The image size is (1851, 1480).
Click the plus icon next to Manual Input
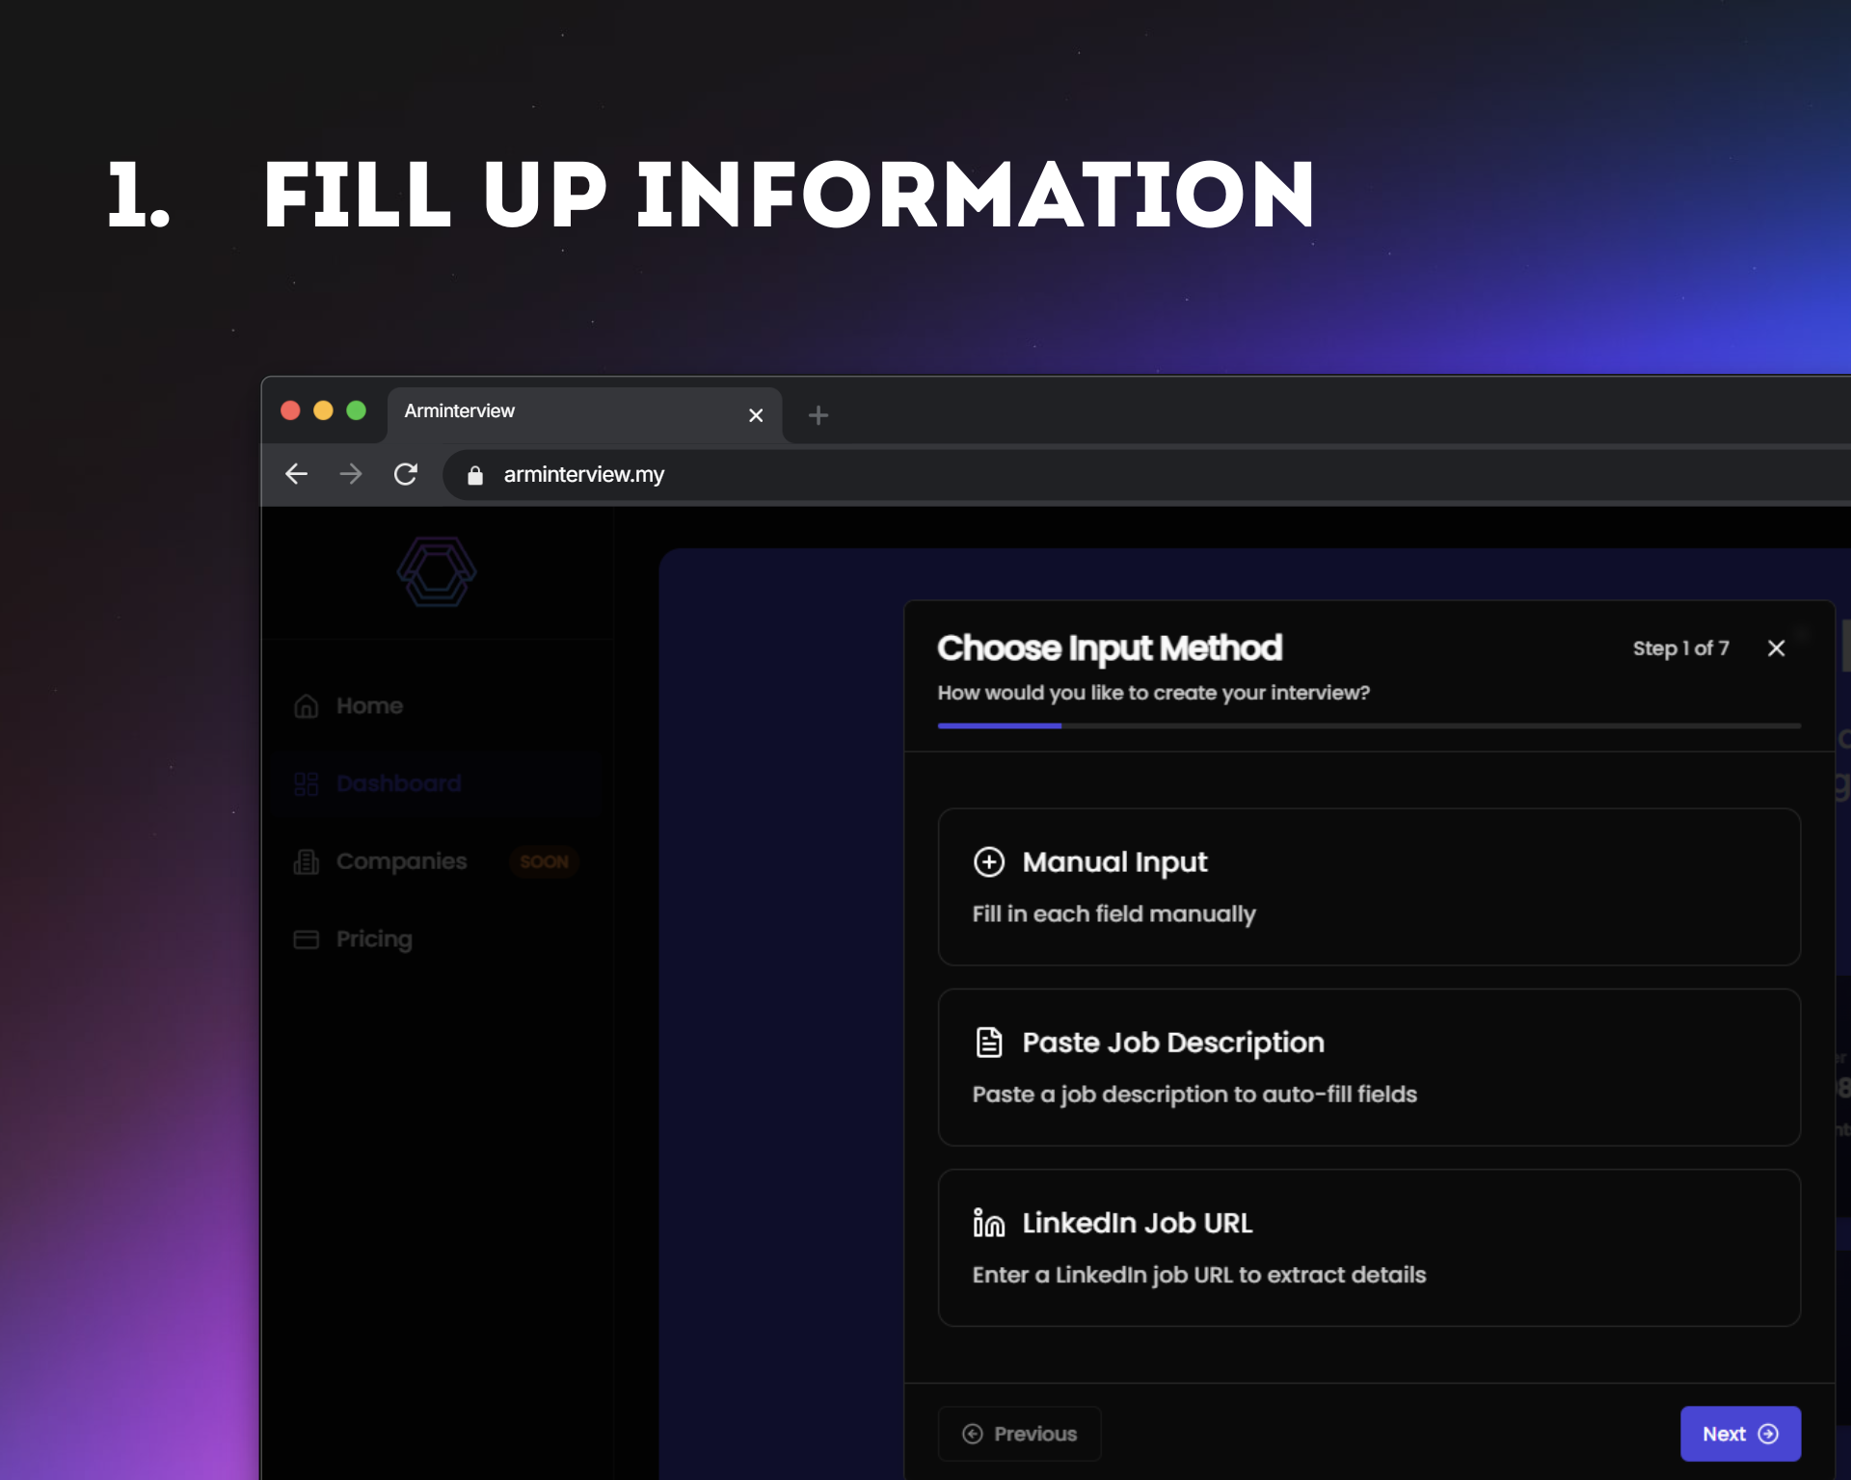coord(989,862)
